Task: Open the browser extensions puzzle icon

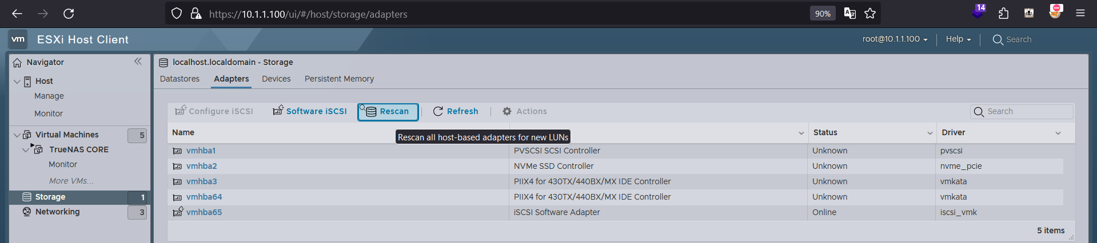Action: [1003, 14]
